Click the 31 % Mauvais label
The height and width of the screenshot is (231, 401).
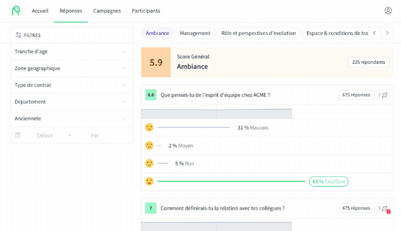point(252,127)
